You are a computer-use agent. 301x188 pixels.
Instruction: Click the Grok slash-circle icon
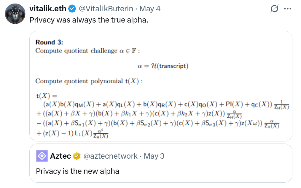point(274,9)
